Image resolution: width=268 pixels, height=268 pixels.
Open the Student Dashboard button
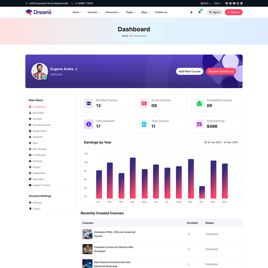(221, 71)
